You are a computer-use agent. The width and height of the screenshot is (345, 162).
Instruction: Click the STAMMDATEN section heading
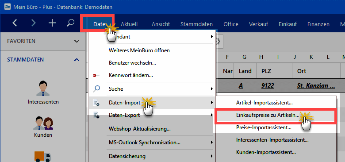(25, 60)
